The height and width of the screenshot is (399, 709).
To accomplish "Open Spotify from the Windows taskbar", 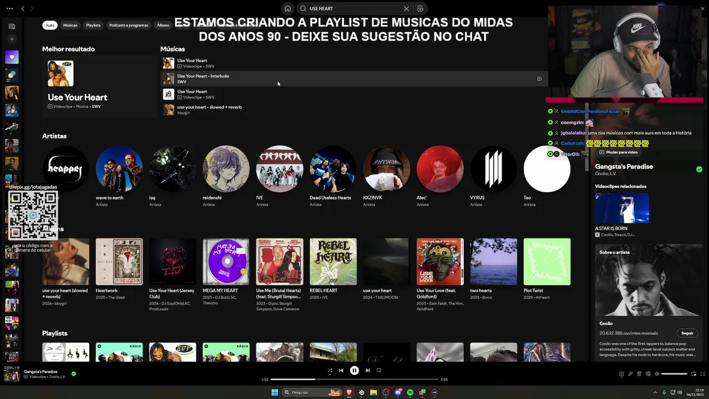I will point(410,392).
